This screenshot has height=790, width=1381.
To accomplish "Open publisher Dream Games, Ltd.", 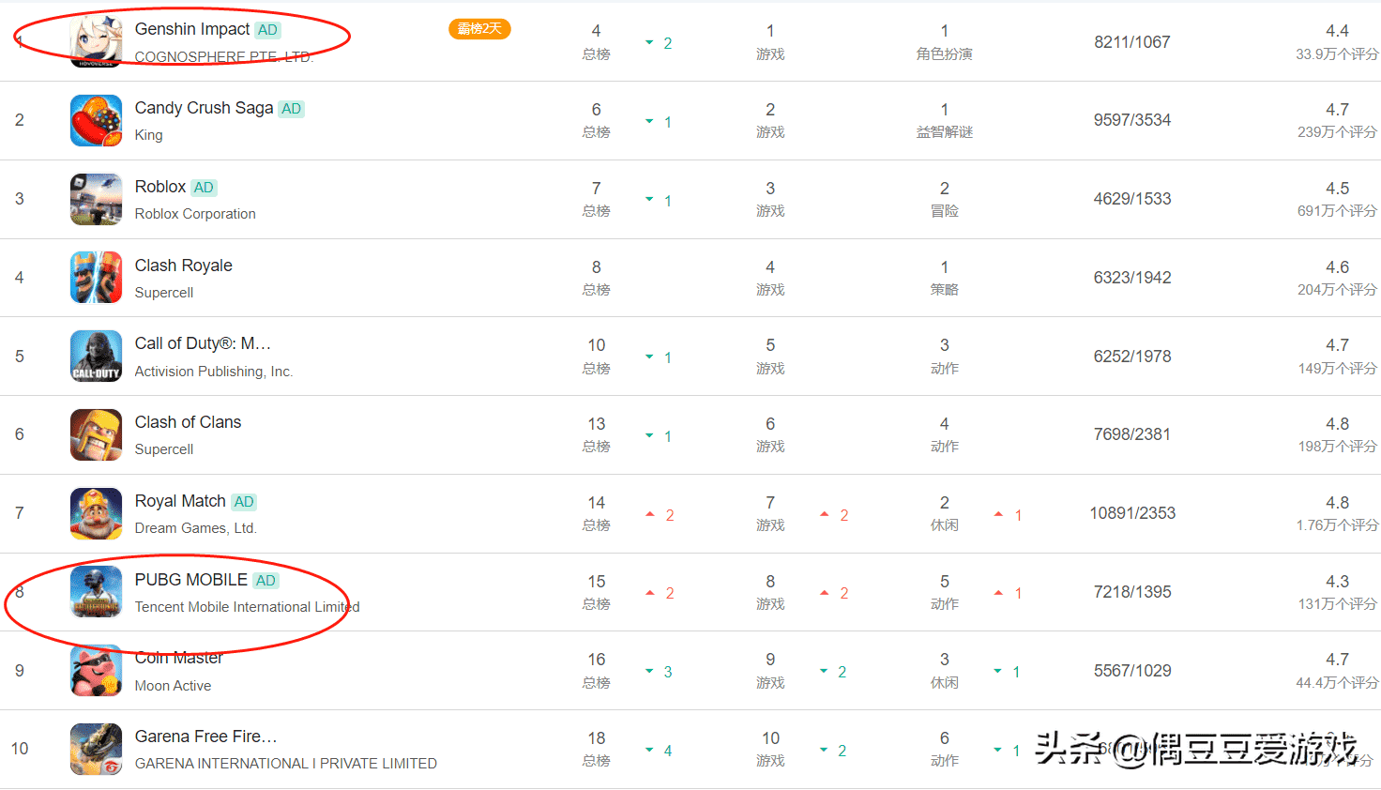I will [196, 528].
